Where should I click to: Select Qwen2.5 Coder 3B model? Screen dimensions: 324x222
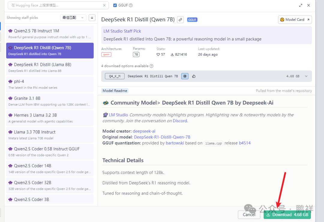point(50,199)
